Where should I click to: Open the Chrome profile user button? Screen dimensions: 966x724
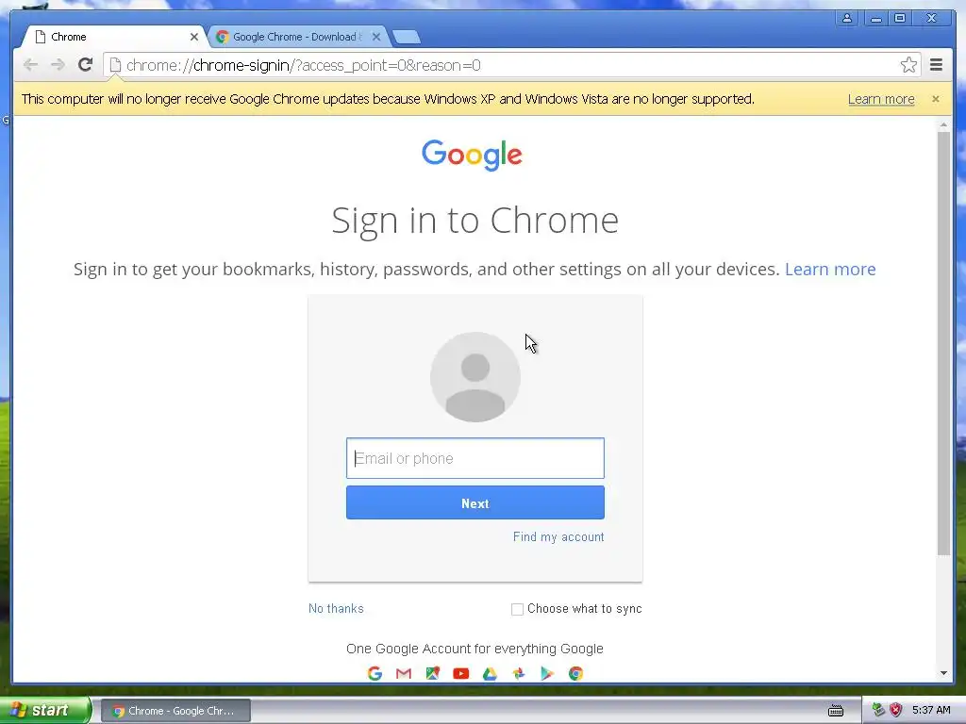[x=847, y=18]
